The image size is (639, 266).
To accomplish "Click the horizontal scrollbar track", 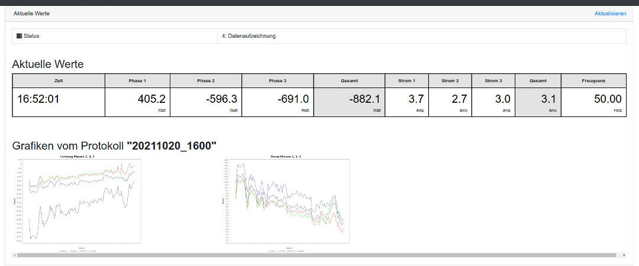I will click(319, 255).
